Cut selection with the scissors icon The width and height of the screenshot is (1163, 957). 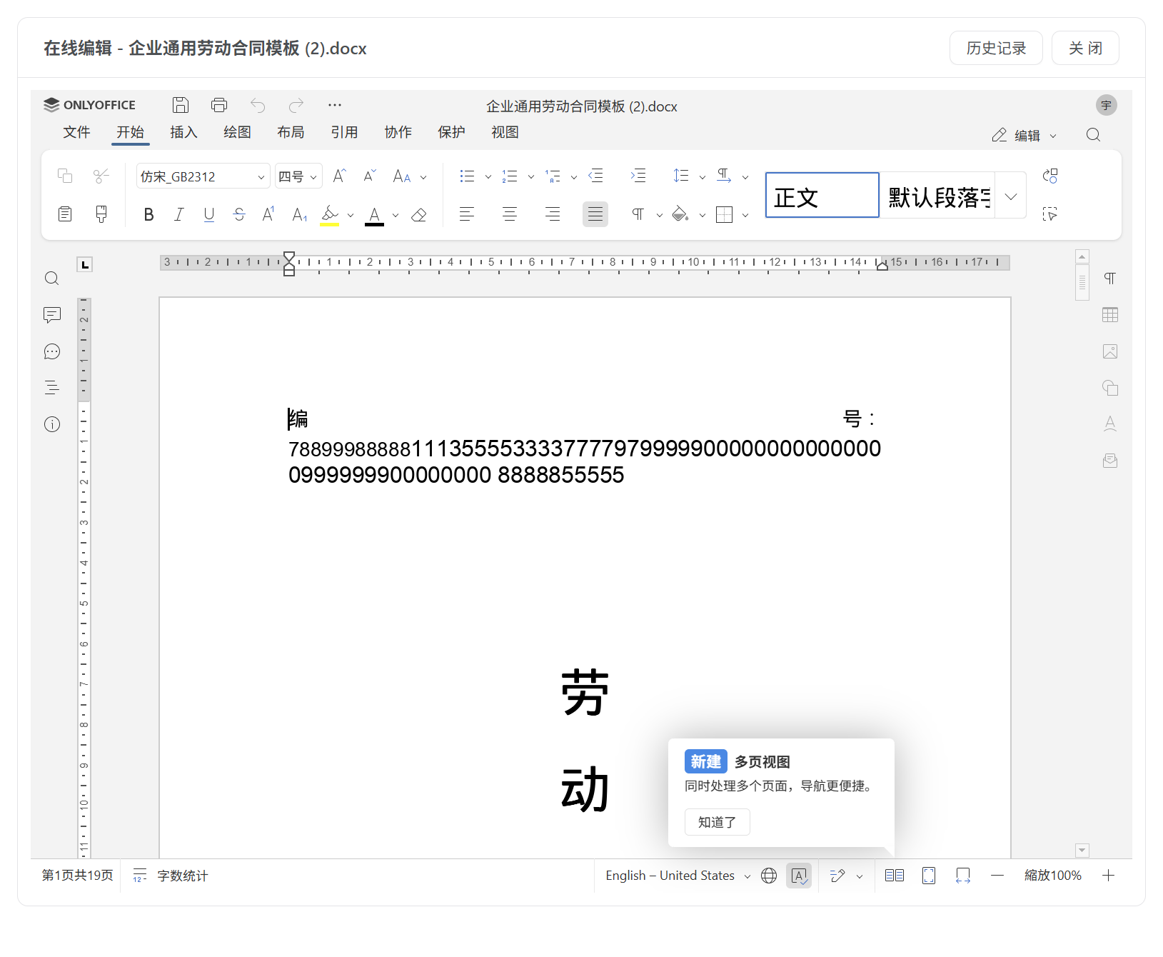[101, 176]
